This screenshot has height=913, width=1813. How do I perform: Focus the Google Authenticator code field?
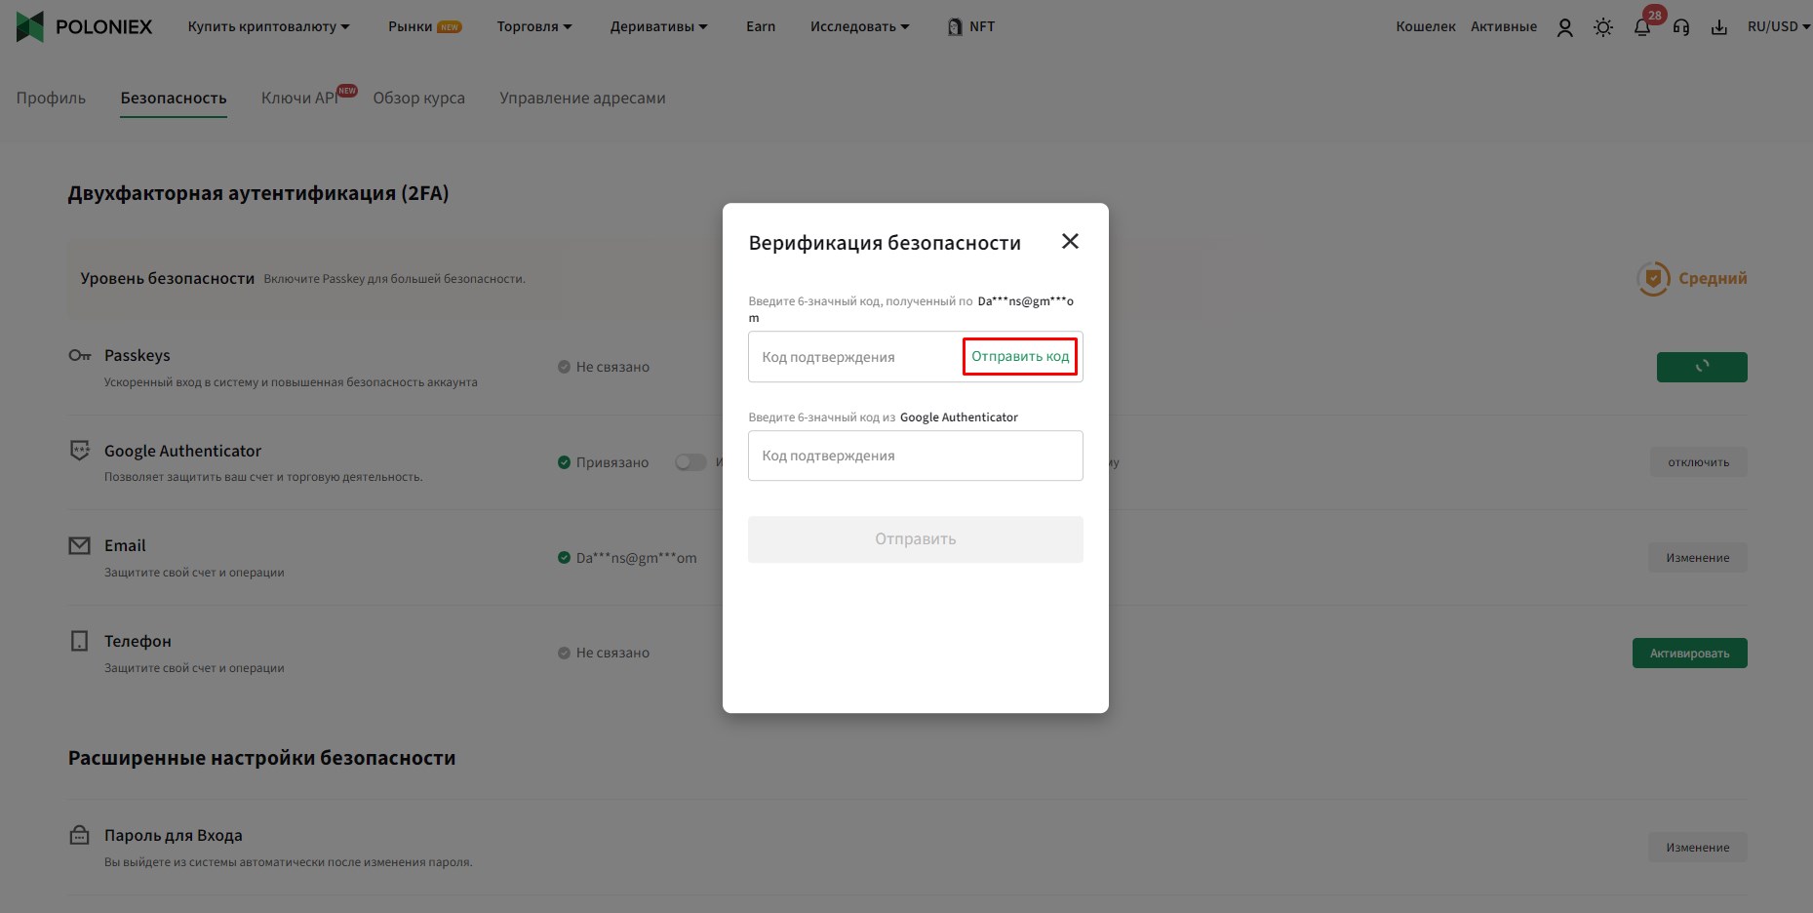pos(916,456)
